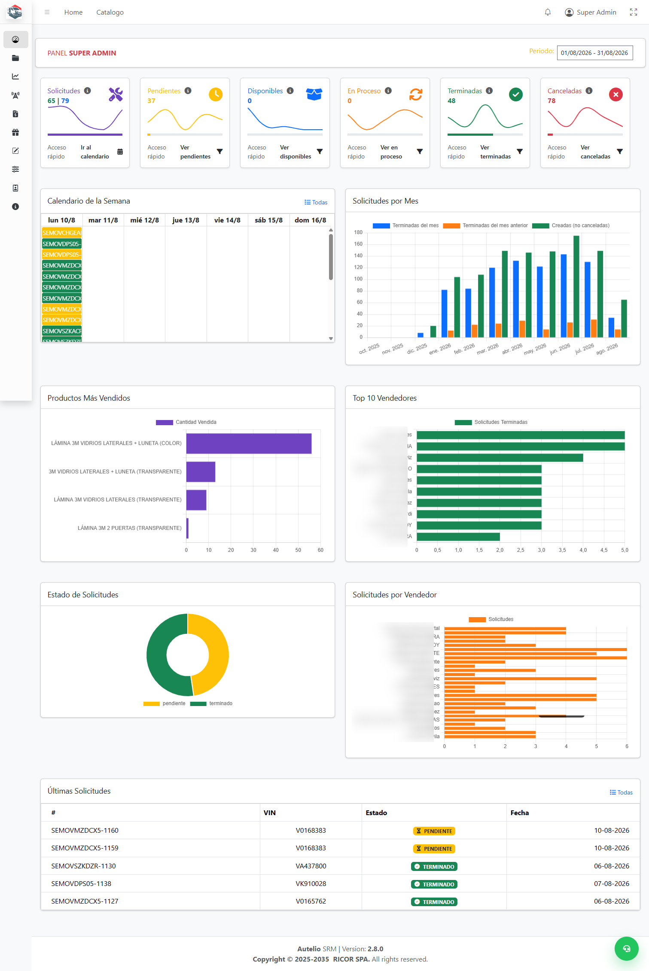The height and width of the screenshot is (971, 649).
Task: Open the notifications bell
Action: [x=548, y=12]
